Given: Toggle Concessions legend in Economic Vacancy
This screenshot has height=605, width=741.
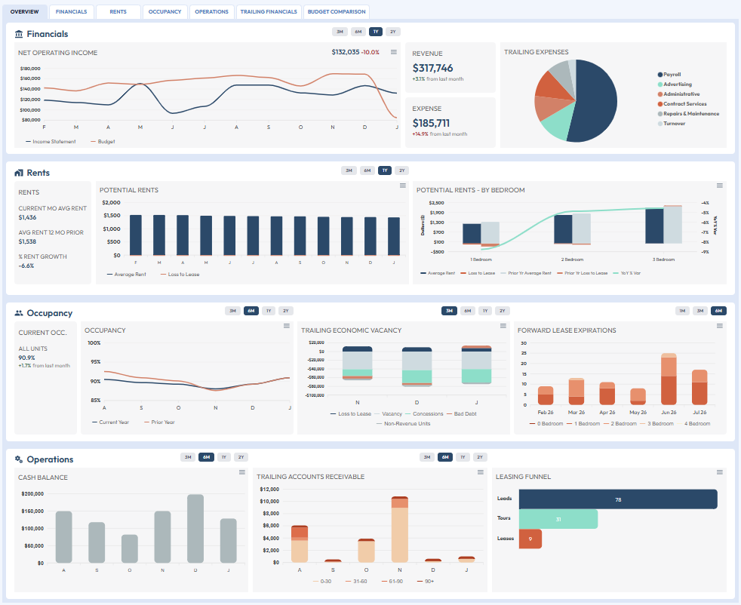Looking at the screenshot, I should tap(424, 413).
